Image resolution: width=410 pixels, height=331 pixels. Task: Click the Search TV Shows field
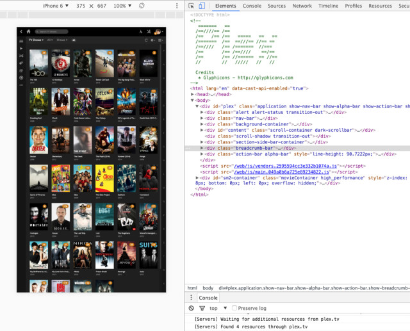click(51, 31)
